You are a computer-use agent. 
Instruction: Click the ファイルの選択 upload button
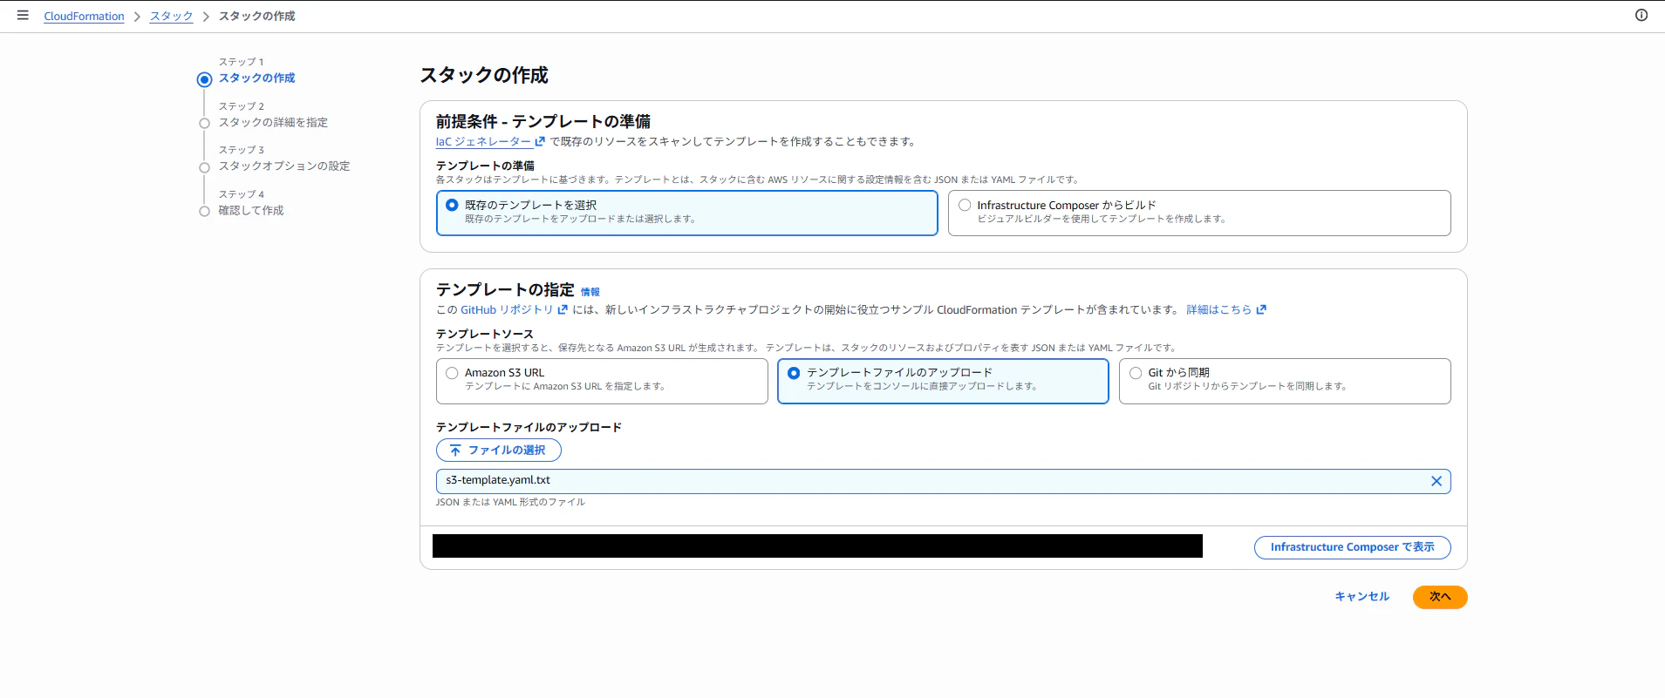499,450
